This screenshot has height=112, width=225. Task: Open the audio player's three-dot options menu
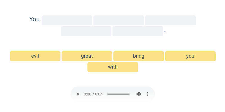pos(147,94)
